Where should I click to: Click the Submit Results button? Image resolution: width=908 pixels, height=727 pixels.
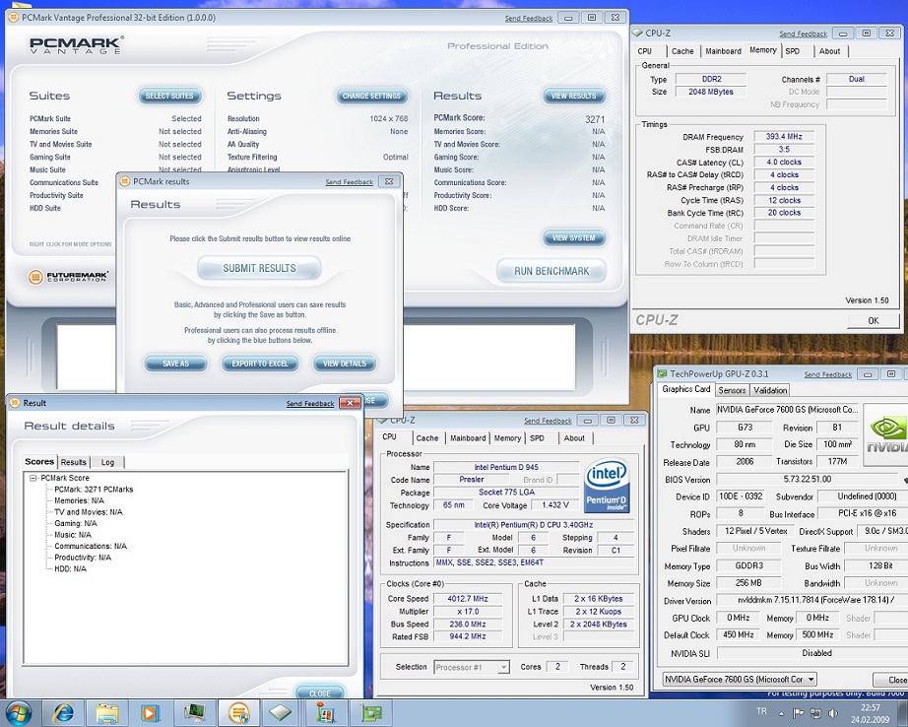point(259,268)
